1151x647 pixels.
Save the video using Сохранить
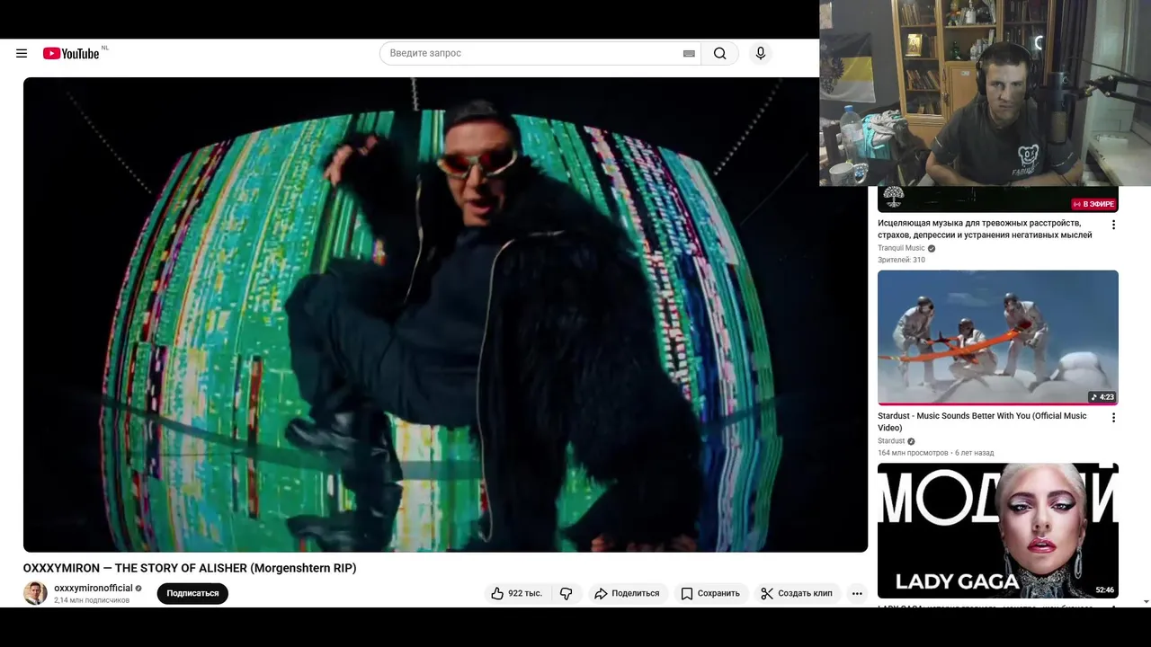click(710, 593)
